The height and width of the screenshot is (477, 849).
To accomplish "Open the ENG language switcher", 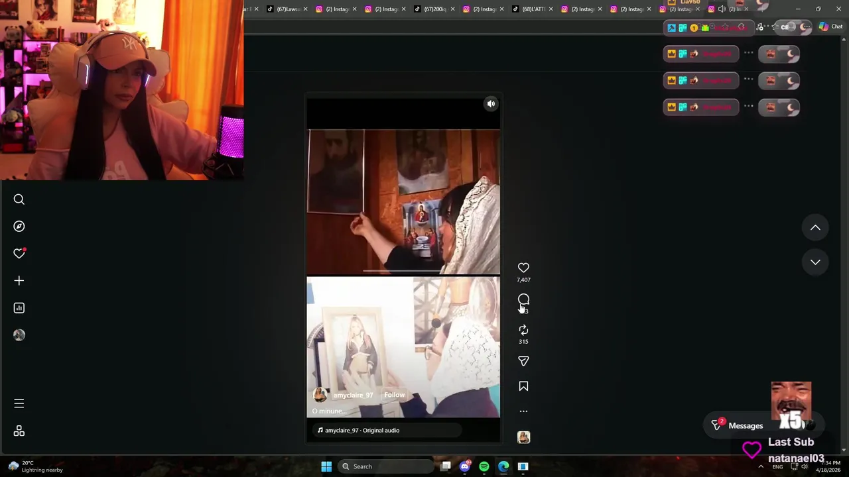I will (777, 466).
